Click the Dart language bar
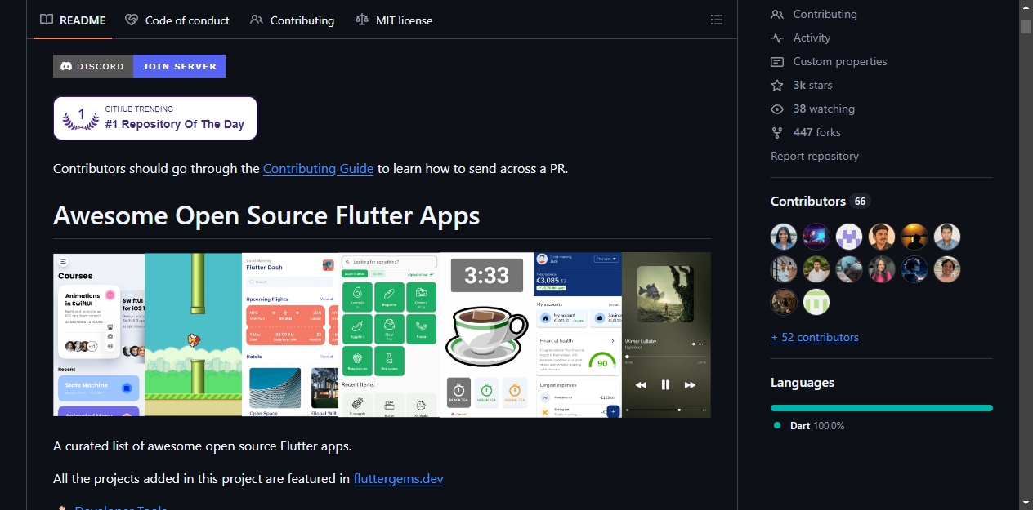Screen dimensions: 1033x510 tap(882, 408)
